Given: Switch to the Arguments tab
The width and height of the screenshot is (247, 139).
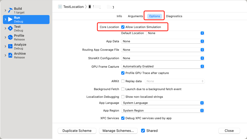Looking at the screenshot, I should (135, 16).
